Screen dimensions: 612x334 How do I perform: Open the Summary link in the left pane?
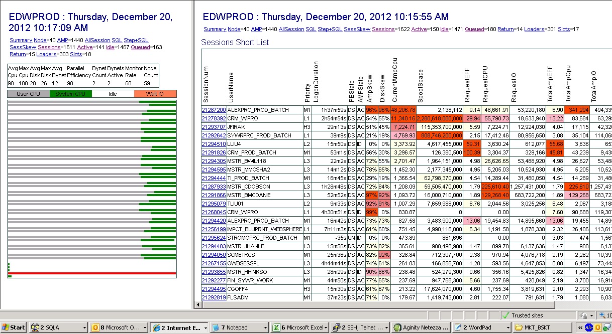pyautogui.click(x=21, y=40)
